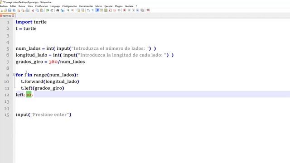The height and width of the screenshot is (163, 290).
Task: Open the Vista menu
Action: (30, 6)
